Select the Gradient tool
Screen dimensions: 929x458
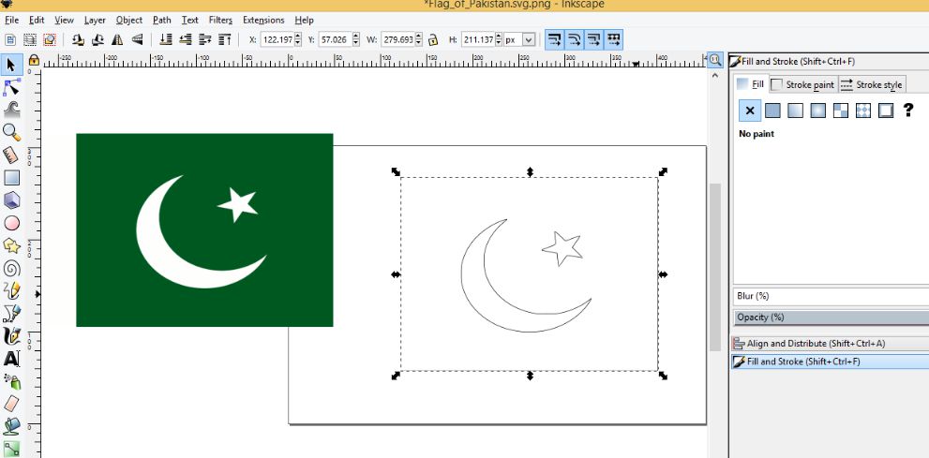click(x=11, y=448)
